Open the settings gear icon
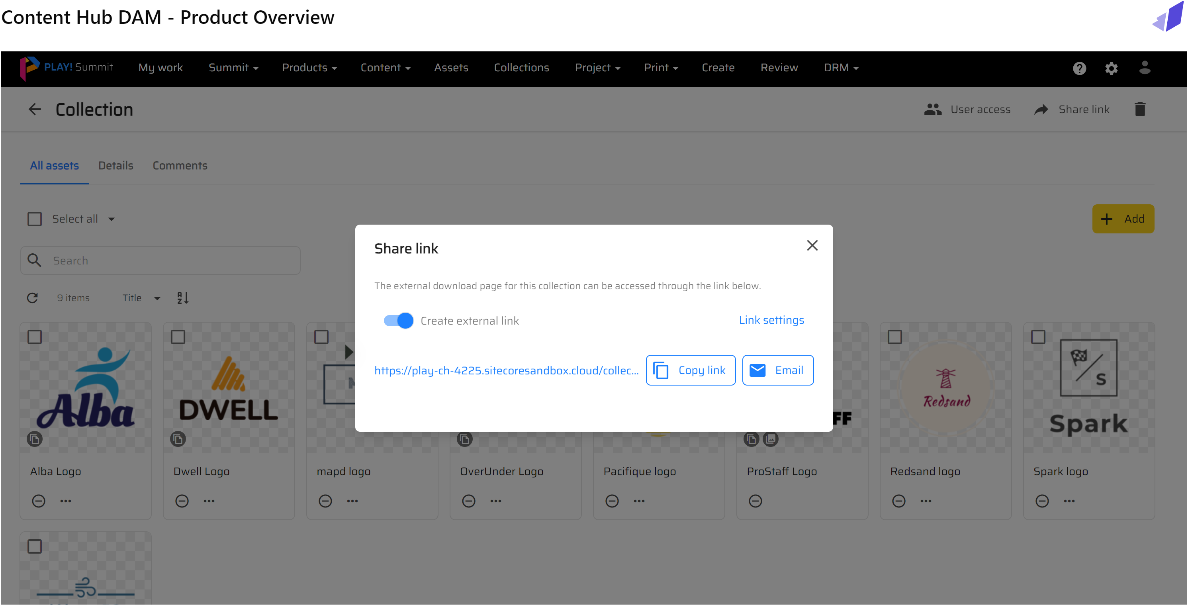Screen dimensions: 1188x605 pyautogui.click(x=1112, y=68)
